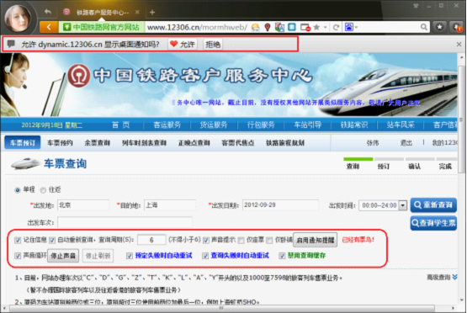Screen dimensions: 467x313
Task: Toggle the 仅卧铺 checkbox
Action: [x=269, y=240]
